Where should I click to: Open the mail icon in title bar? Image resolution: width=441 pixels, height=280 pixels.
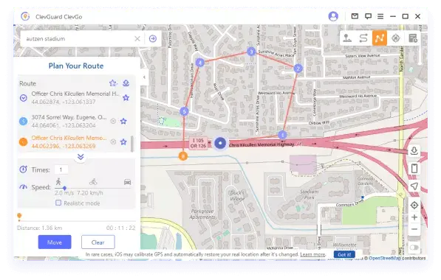[x=355, y=16]
